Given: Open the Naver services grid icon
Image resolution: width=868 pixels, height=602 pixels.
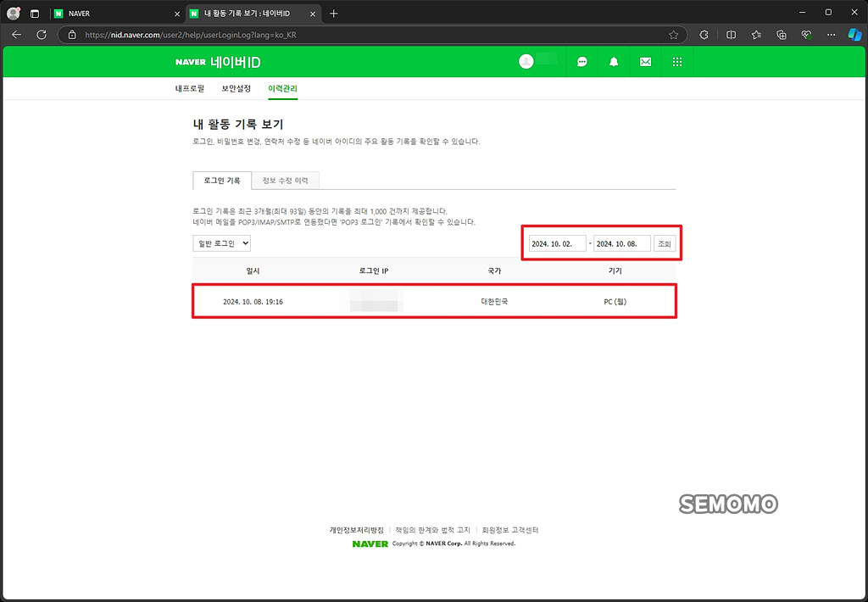Looking at the screenshot, I should click(x=677, y=62).
